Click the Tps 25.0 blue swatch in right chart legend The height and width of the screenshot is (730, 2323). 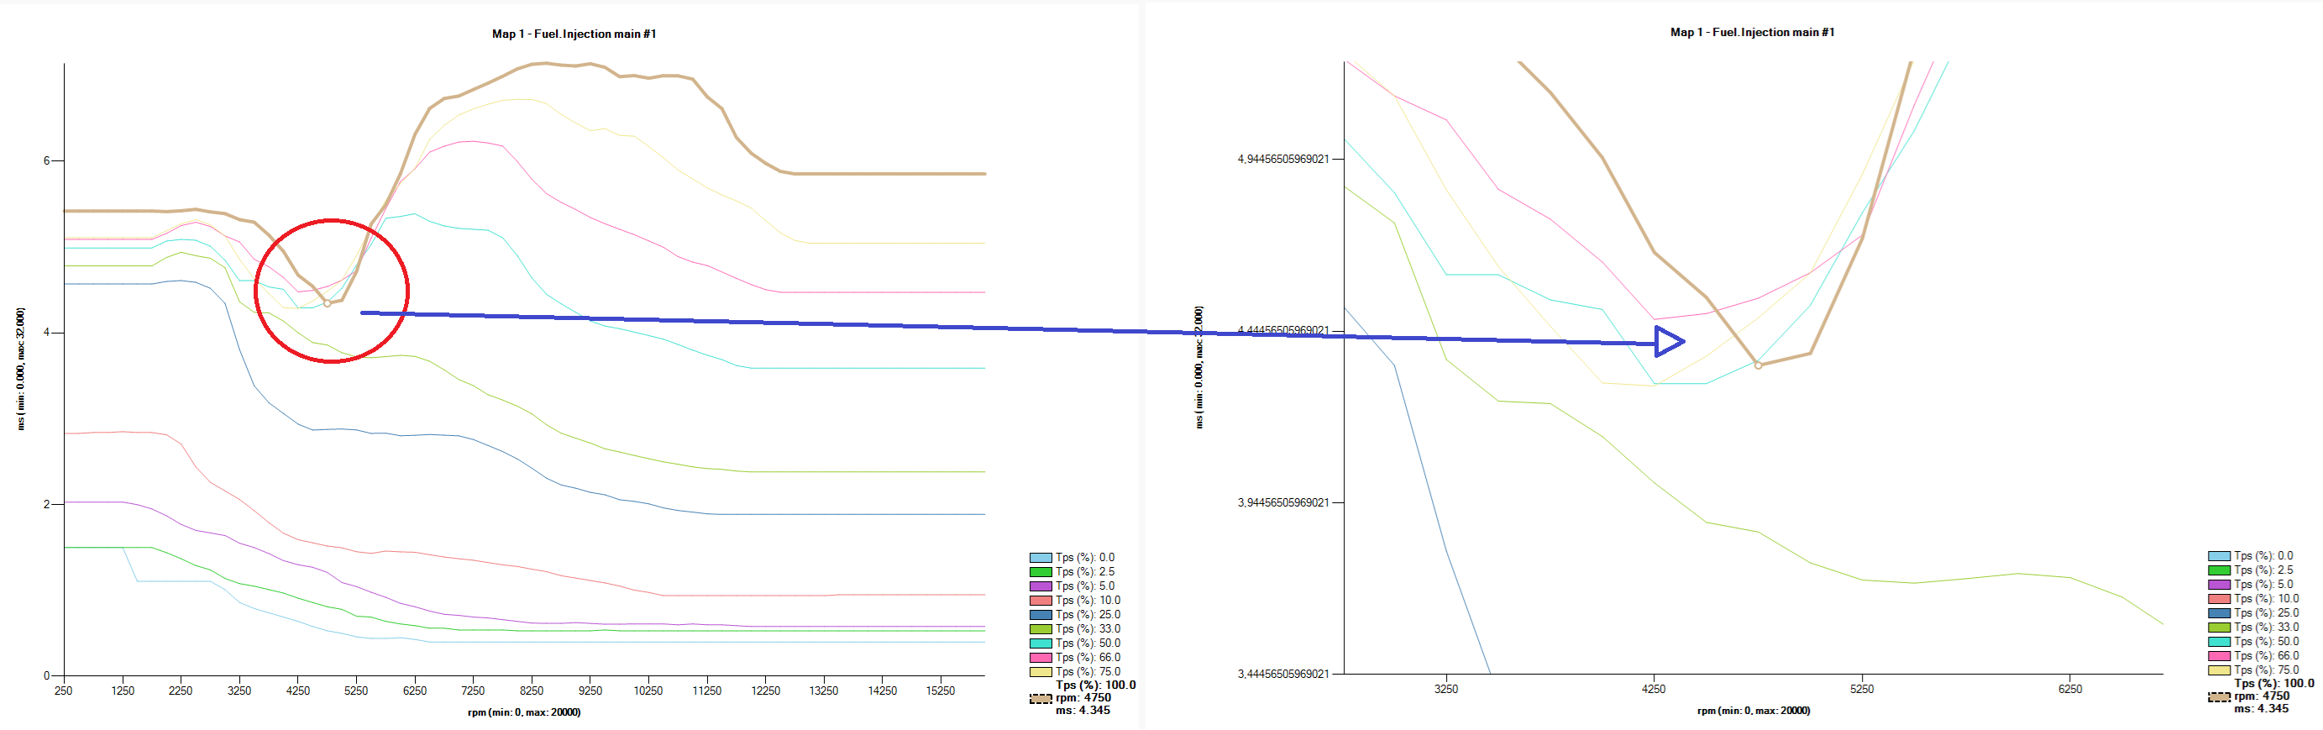[2220, 613]
